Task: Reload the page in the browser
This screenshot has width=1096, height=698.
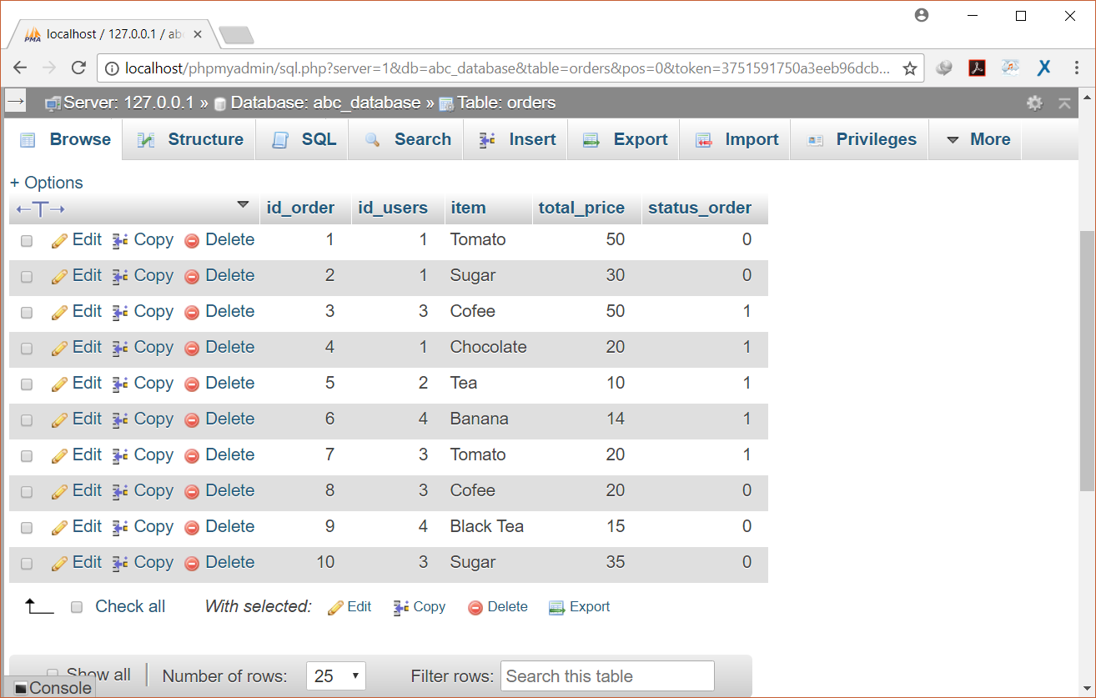Action: (78, 68)
